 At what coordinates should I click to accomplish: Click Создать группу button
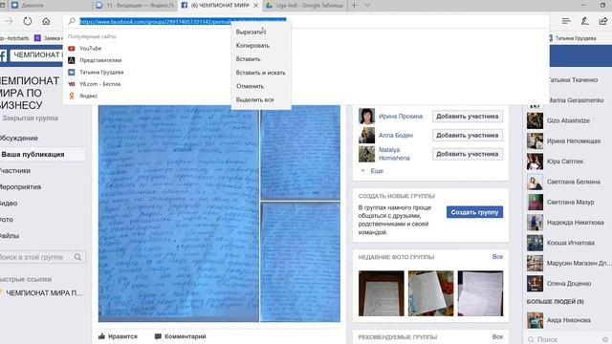click(x=474, y=212)
